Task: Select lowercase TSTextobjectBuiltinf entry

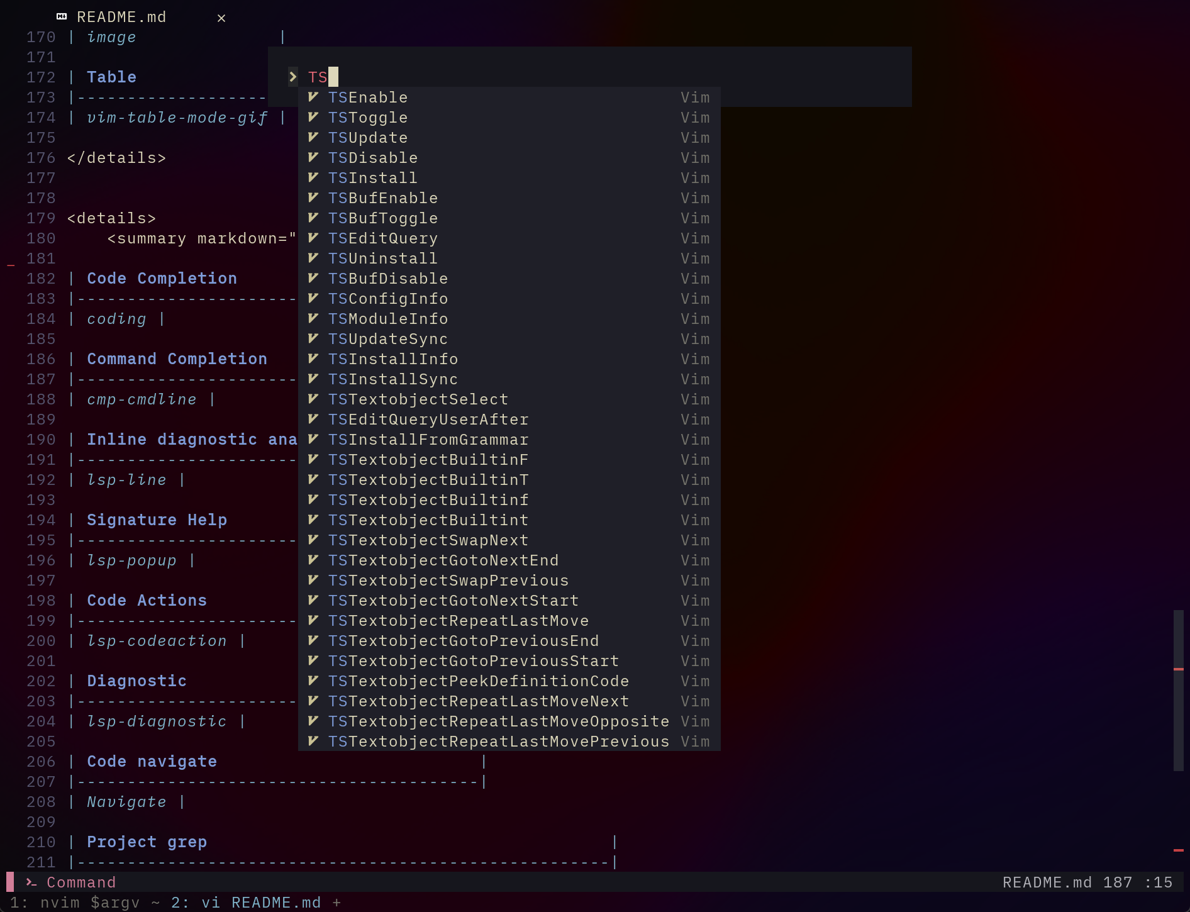Action: pos(509,500)
